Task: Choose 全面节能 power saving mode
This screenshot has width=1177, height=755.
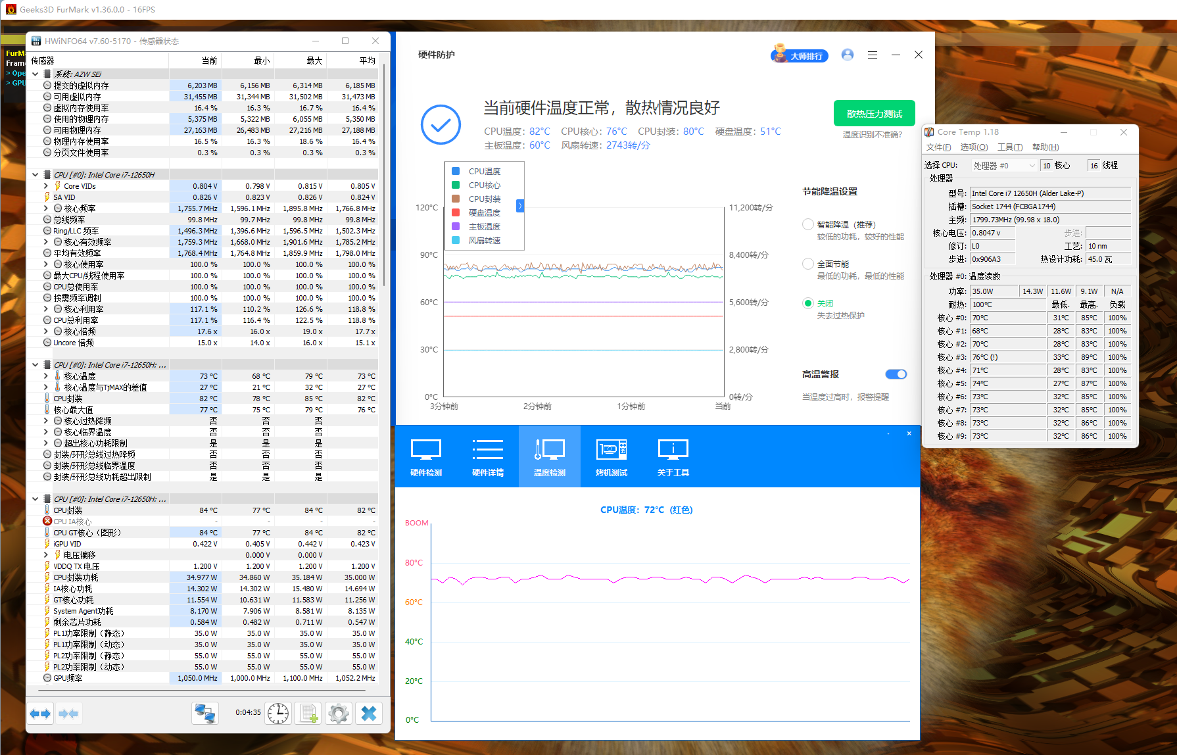Action: coord(807,264)
